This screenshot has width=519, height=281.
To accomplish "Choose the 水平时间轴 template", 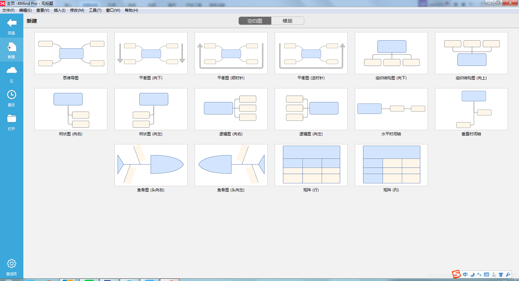I will [x=391, y=109].
